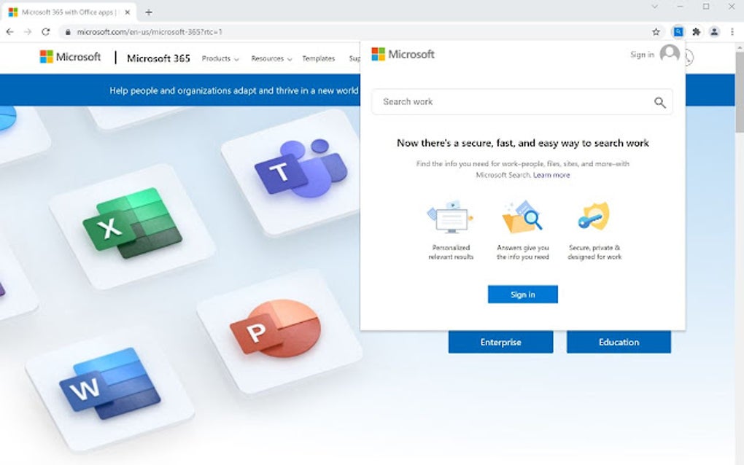Reload the page with refresh icon
The height and width of the screenshot is (465, 744).
pos(45,32)
